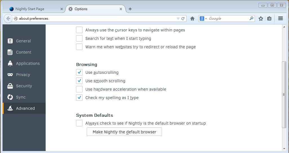Click the reload page icon

coord(183,19)
